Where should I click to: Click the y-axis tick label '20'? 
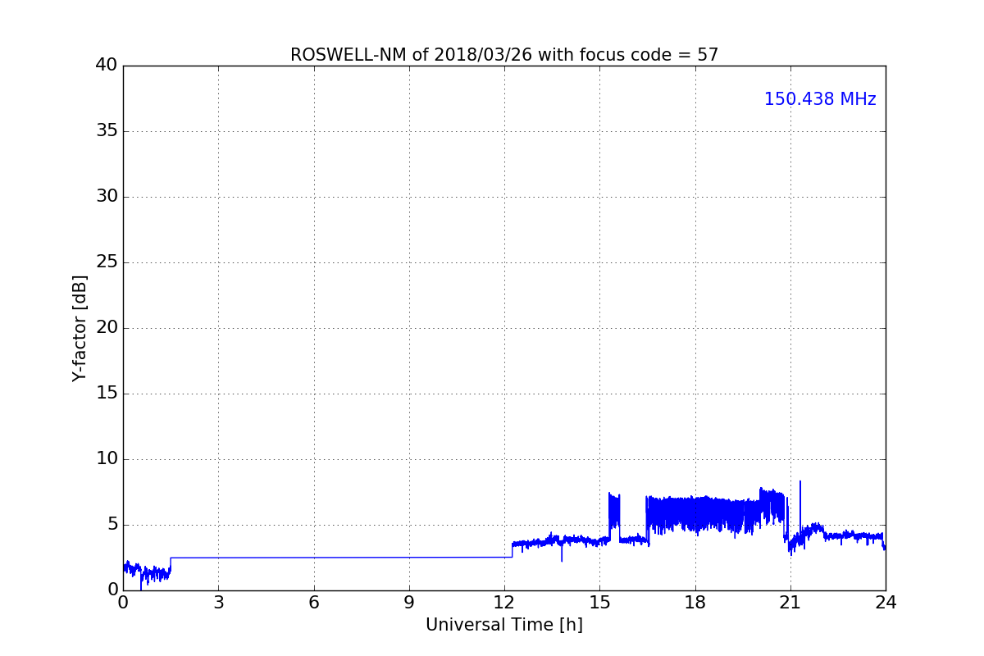[x=107, y=328]
